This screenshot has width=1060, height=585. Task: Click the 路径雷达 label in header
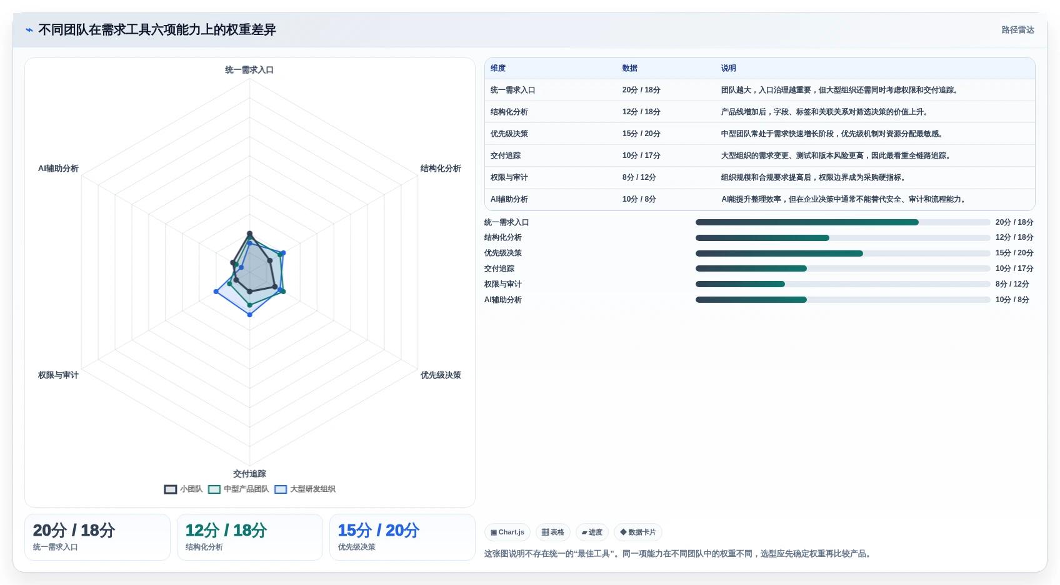pos(1017,30)
